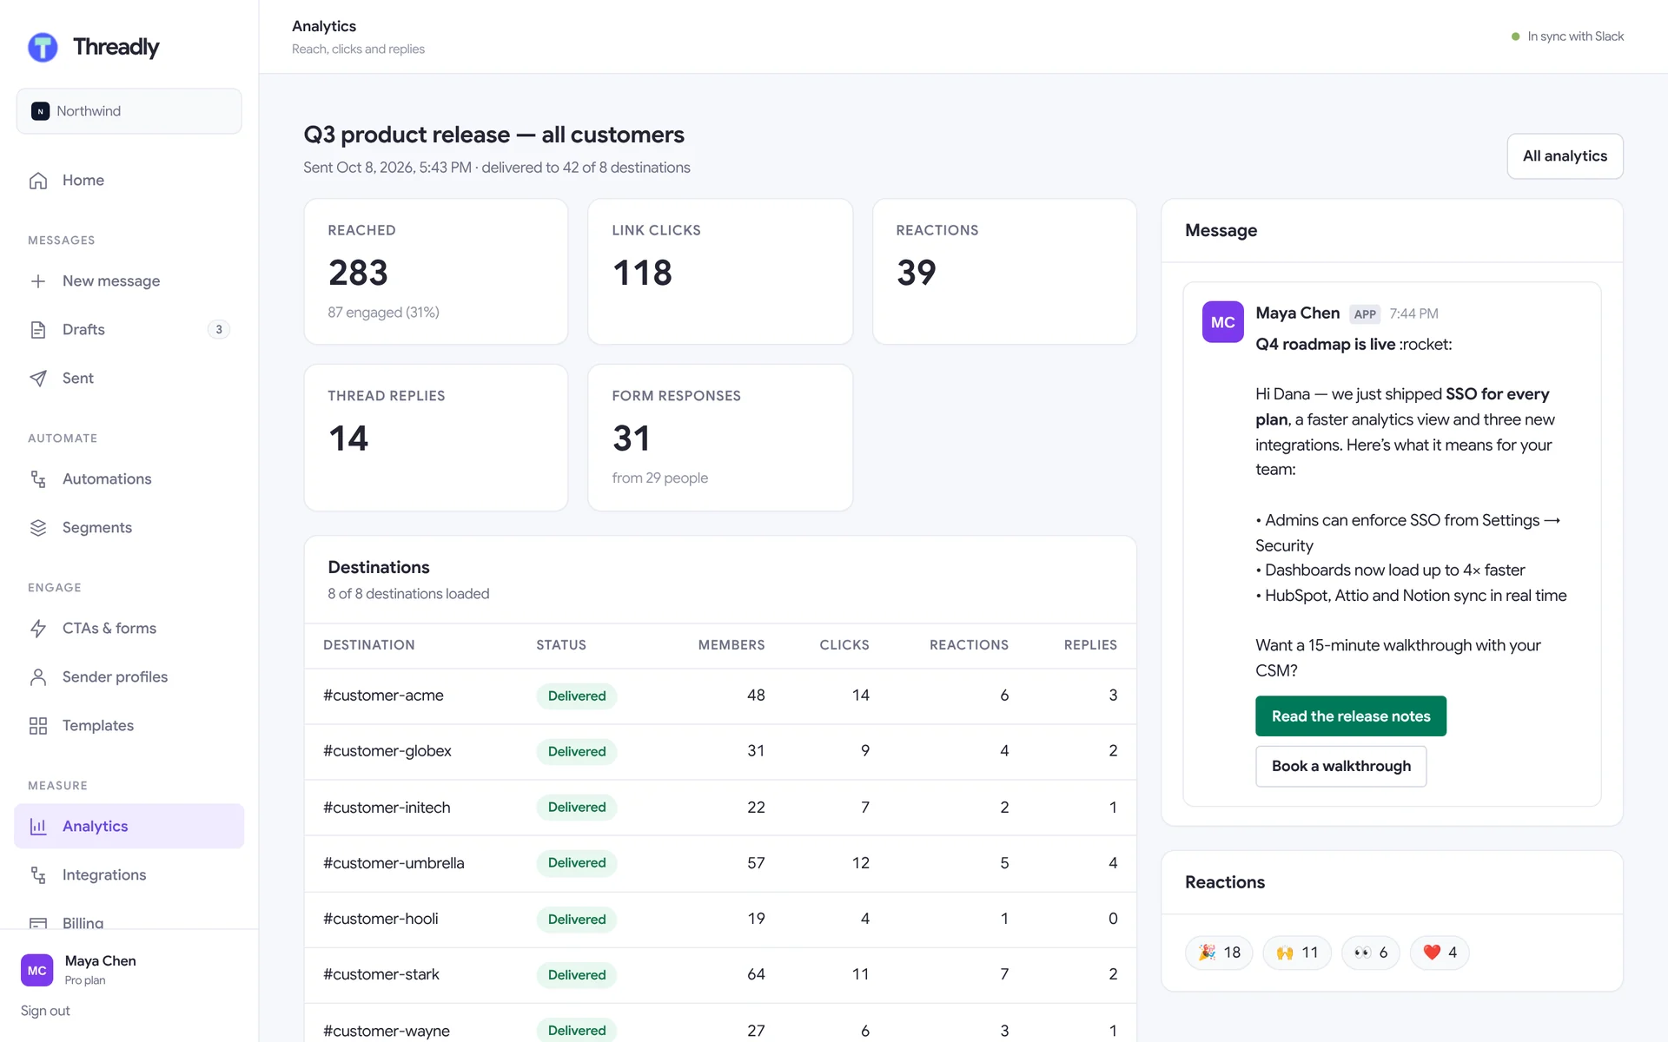Click the eyes reaction chip

click(1371, 953)
